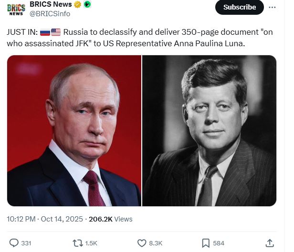Click the BRICS News profile avatar

(16, 9)
